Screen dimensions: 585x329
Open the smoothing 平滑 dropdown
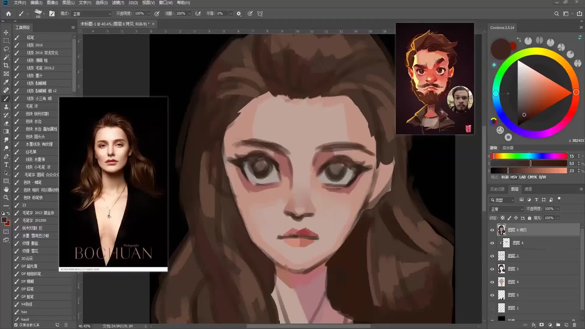tap(231, 13)
